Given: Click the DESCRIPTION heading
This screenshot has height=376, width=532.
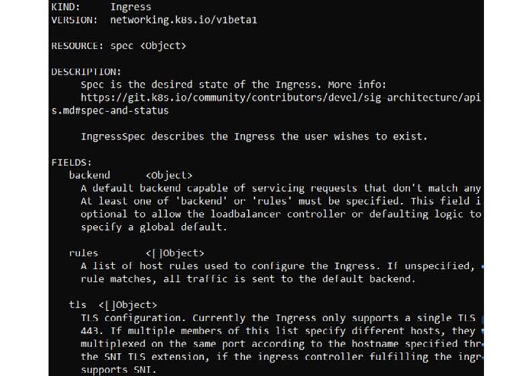Looking at the screenshot, I should 85,72.
